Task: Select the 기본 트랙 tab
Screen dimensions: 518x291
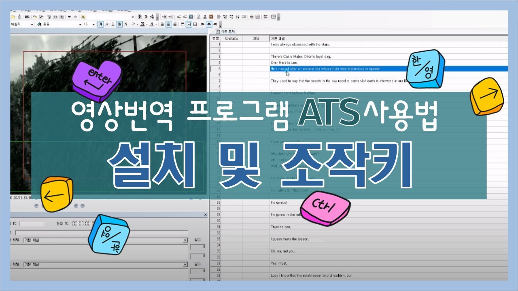Action: click(226, 32)
